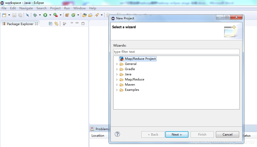This screenshot has width=257, height=147.
Task: Click the dialog help question mark icon
Action: click(117, 134)
